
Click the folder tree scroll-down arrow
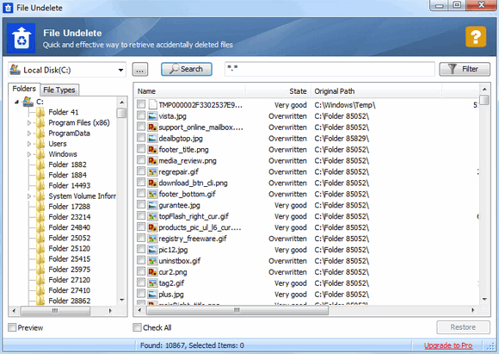122,300
